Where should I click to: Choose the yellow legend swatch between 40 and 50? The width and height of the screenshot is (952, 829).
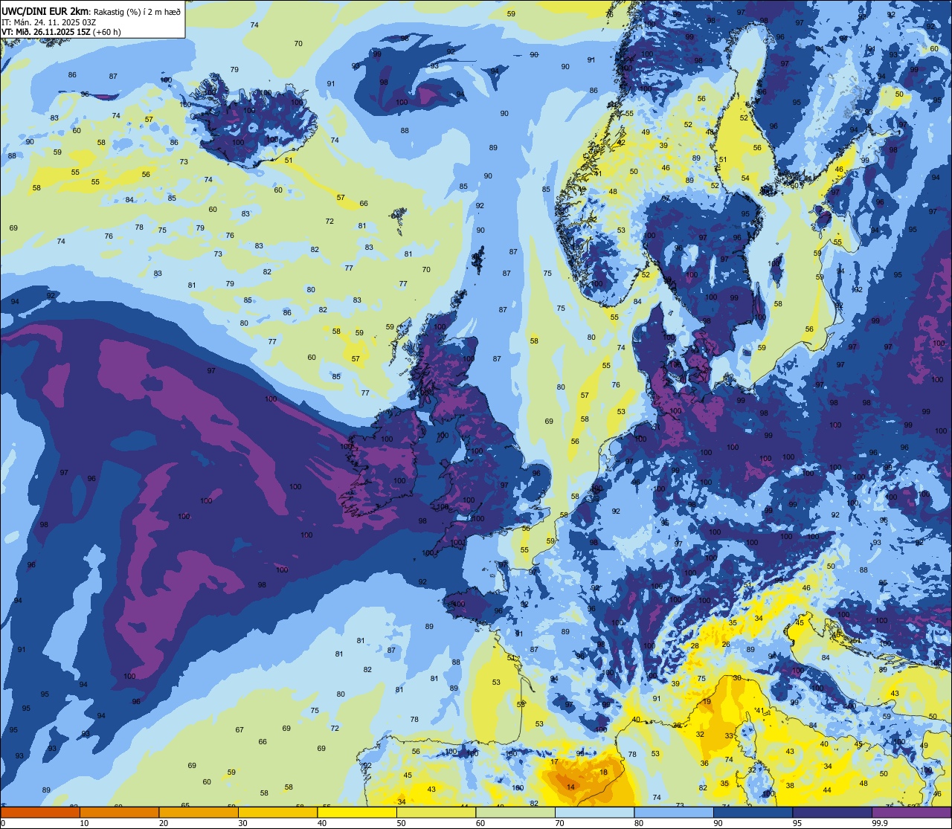[357, 812]
